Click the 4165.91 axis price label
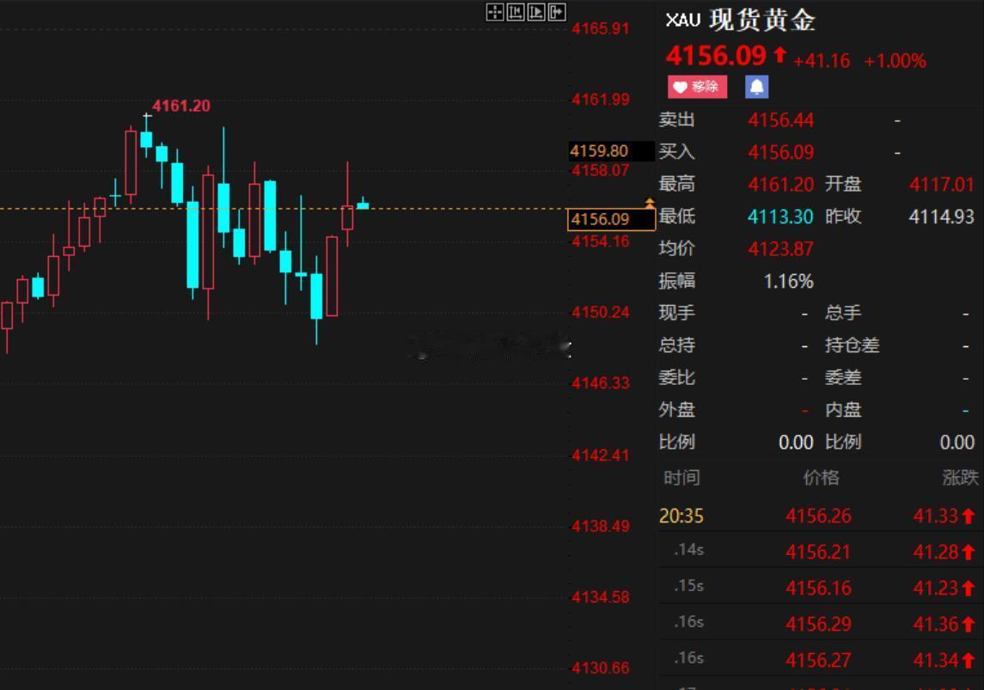The image size is (984, 690). (x=600, y=28)
